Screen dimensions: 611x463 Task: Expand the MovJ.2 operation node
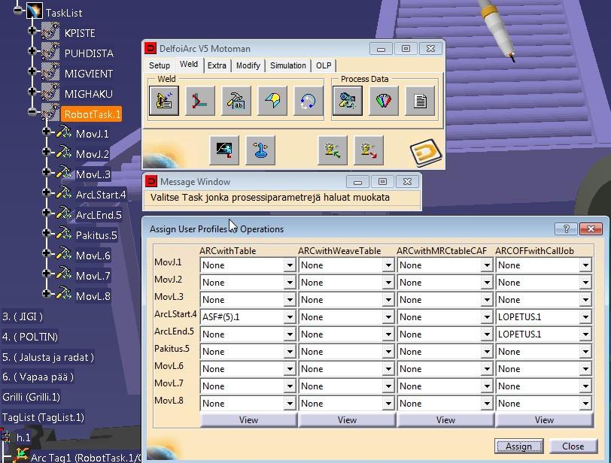pyautogui.click(x=47, y=152)
